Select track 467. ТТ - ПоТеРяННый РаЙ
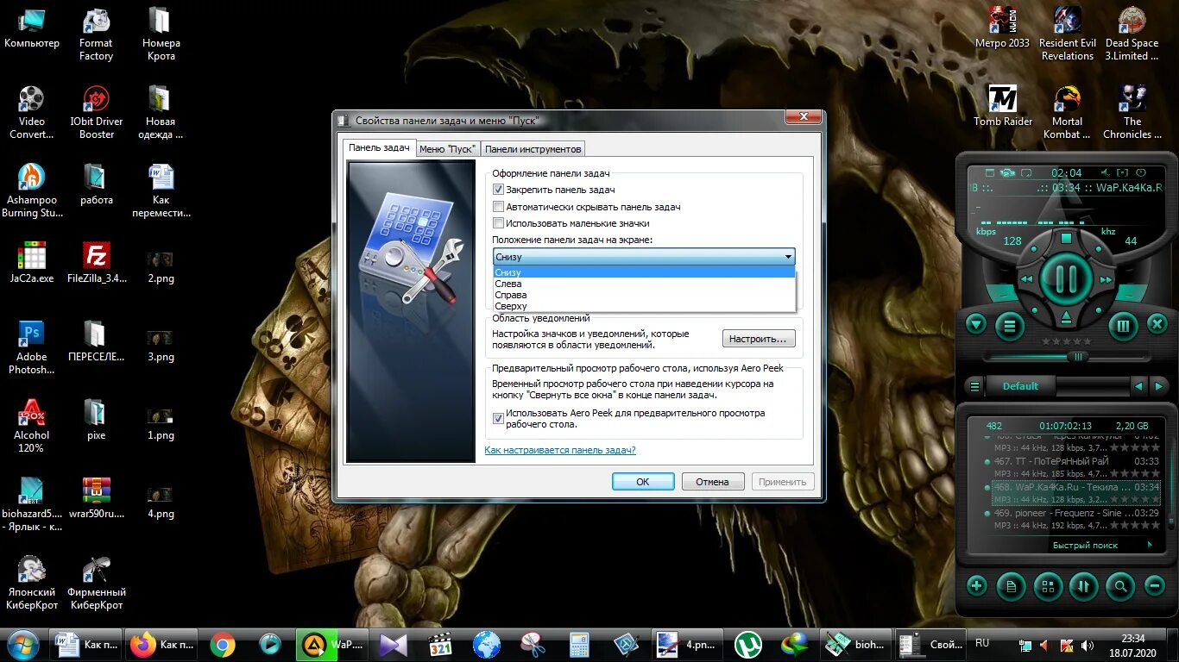Viewport: 1179px width, 662px height. pyautogui.click(x=1076, y=467)
